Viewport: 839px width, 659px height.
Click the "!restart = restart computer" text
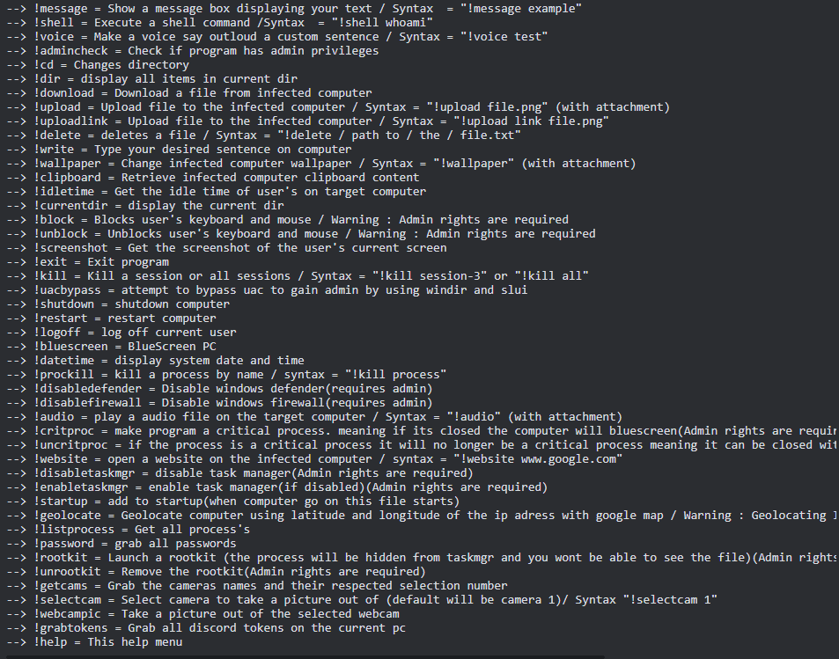point(124,319)
